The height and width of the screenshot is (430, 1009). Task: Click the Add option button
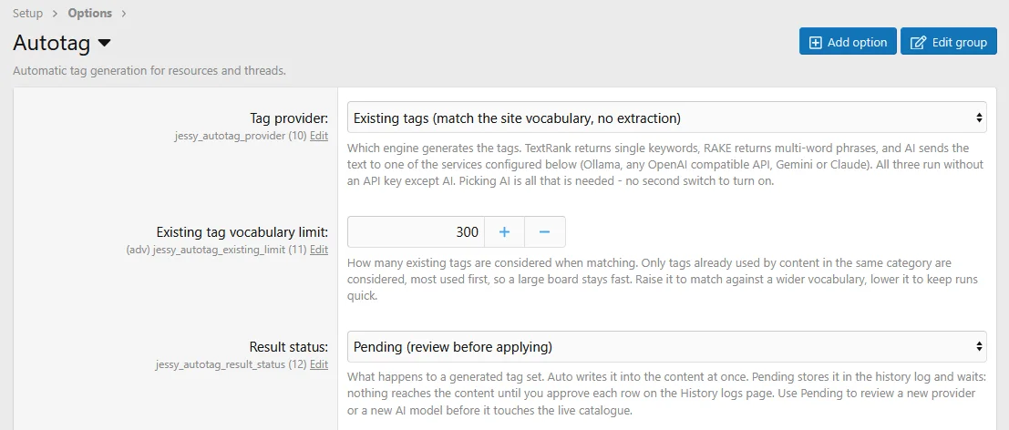pyautogui.click(x=848, y=43)
